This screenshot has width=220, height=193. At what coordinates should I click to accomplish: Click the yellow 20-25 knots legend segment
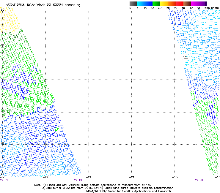click(164, 4)
